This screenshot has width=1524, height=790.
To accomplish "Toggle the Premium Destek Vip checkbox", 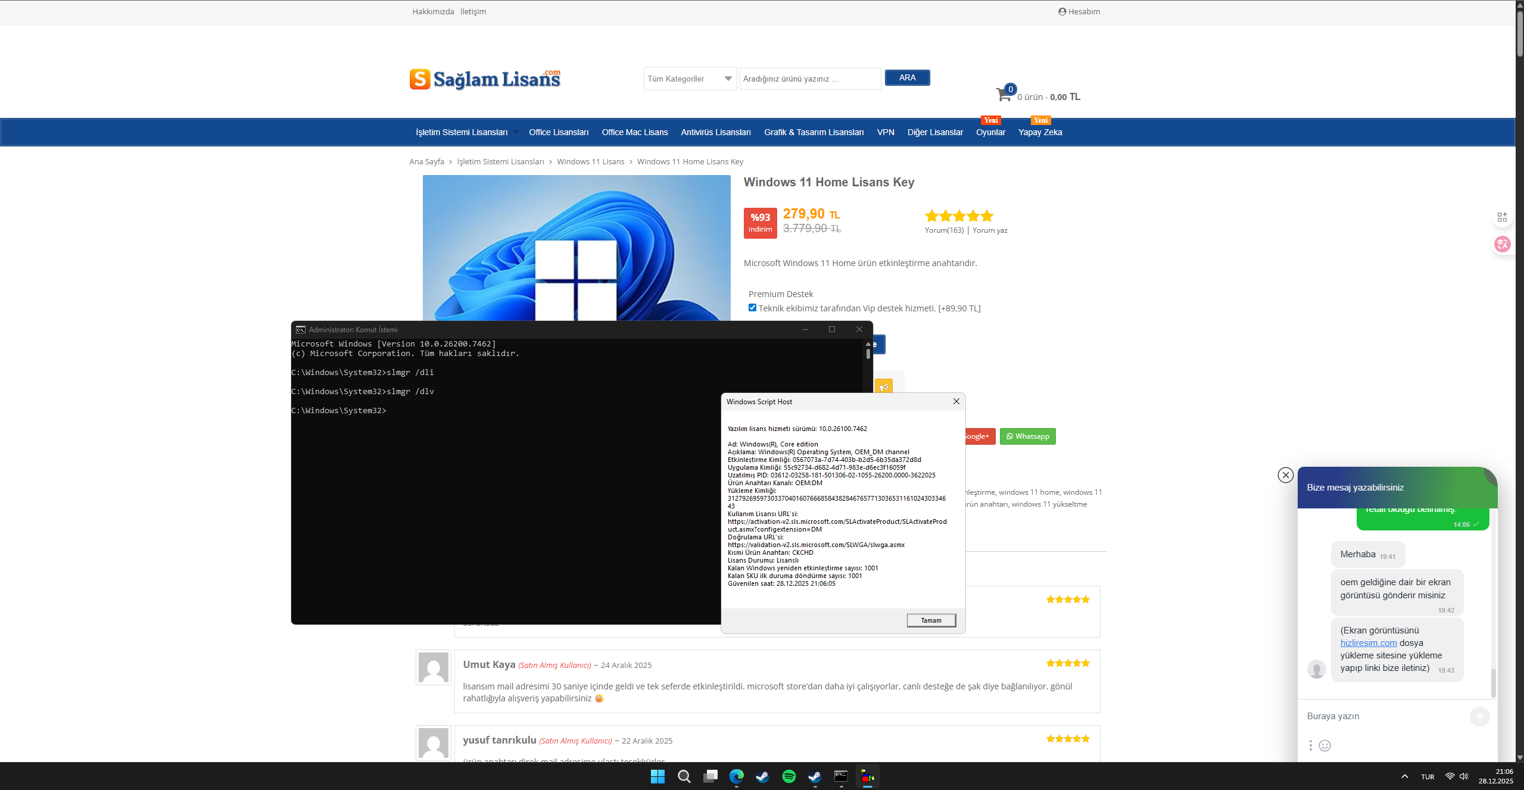I will [x=752, y=308].
